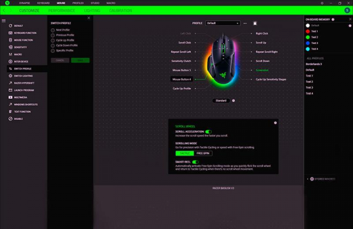
Task: Select Text Function option
Action: click(x=19, y=112)
